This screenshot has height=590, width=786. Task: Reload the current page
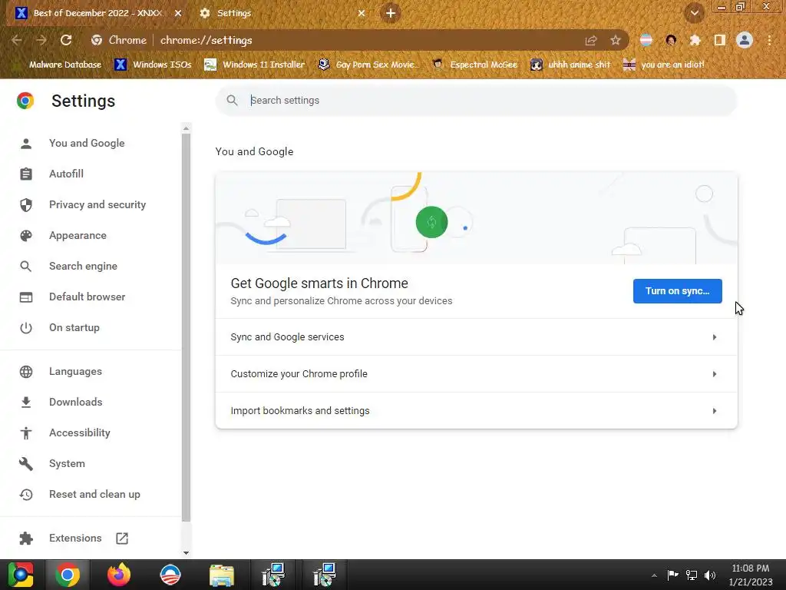[66, 40]
